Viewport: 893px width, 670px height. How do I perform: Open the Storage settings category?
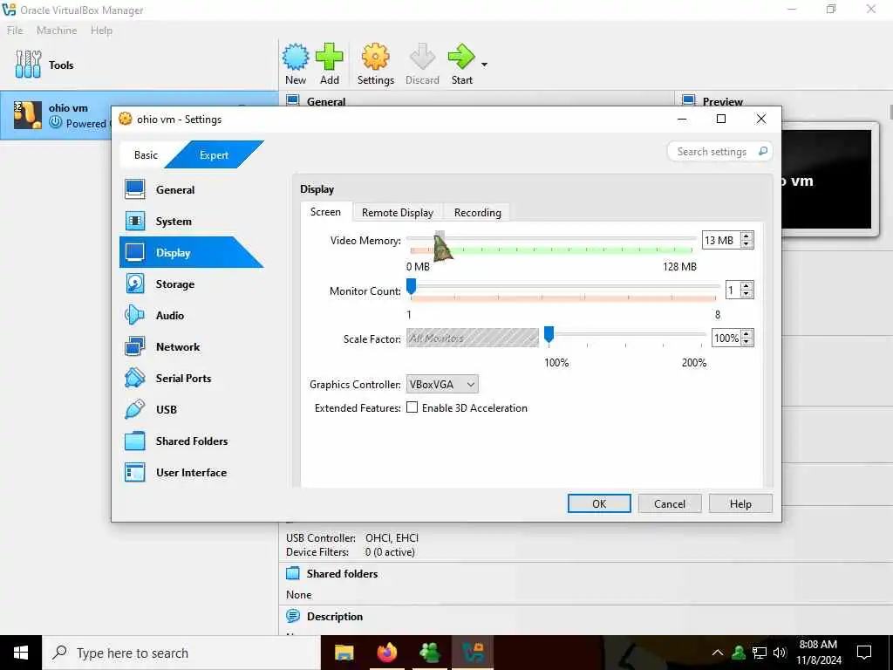(176, 284)
